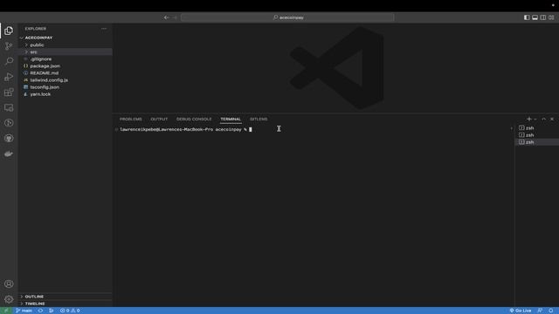This screenshot has height=314, width=559.
Task: Toggle the primary side bar layout button
Action: pyautogui.click(x=527, y=17)
